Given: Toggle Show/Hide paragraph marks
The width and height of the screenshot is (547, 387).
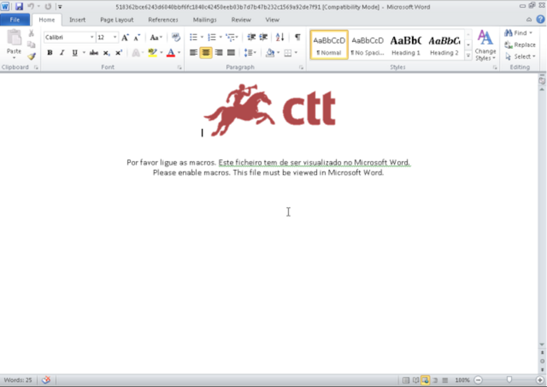Looking at the screenshot, I should 297,37.
